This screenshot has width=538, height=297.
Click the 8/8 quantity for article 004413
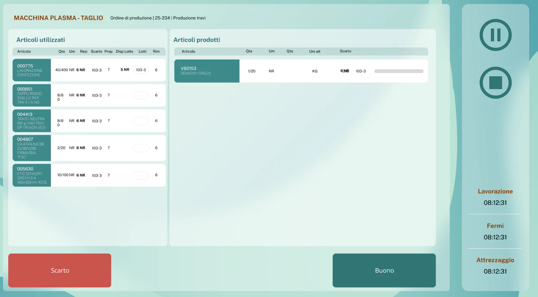tap(60, 123)
